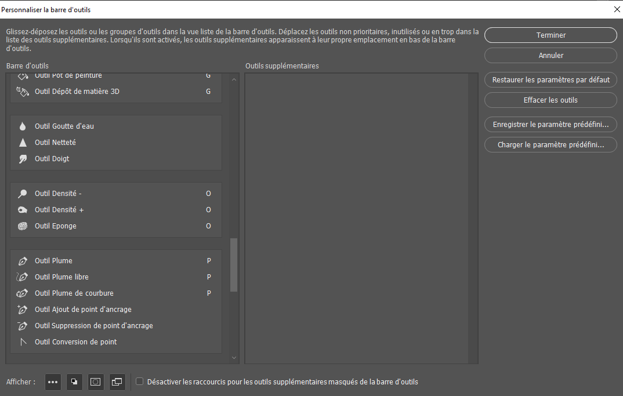Toggle the quick mask mode display button
Image resolution: width=623 pixels, height=396 pixels.
(96, 382)
